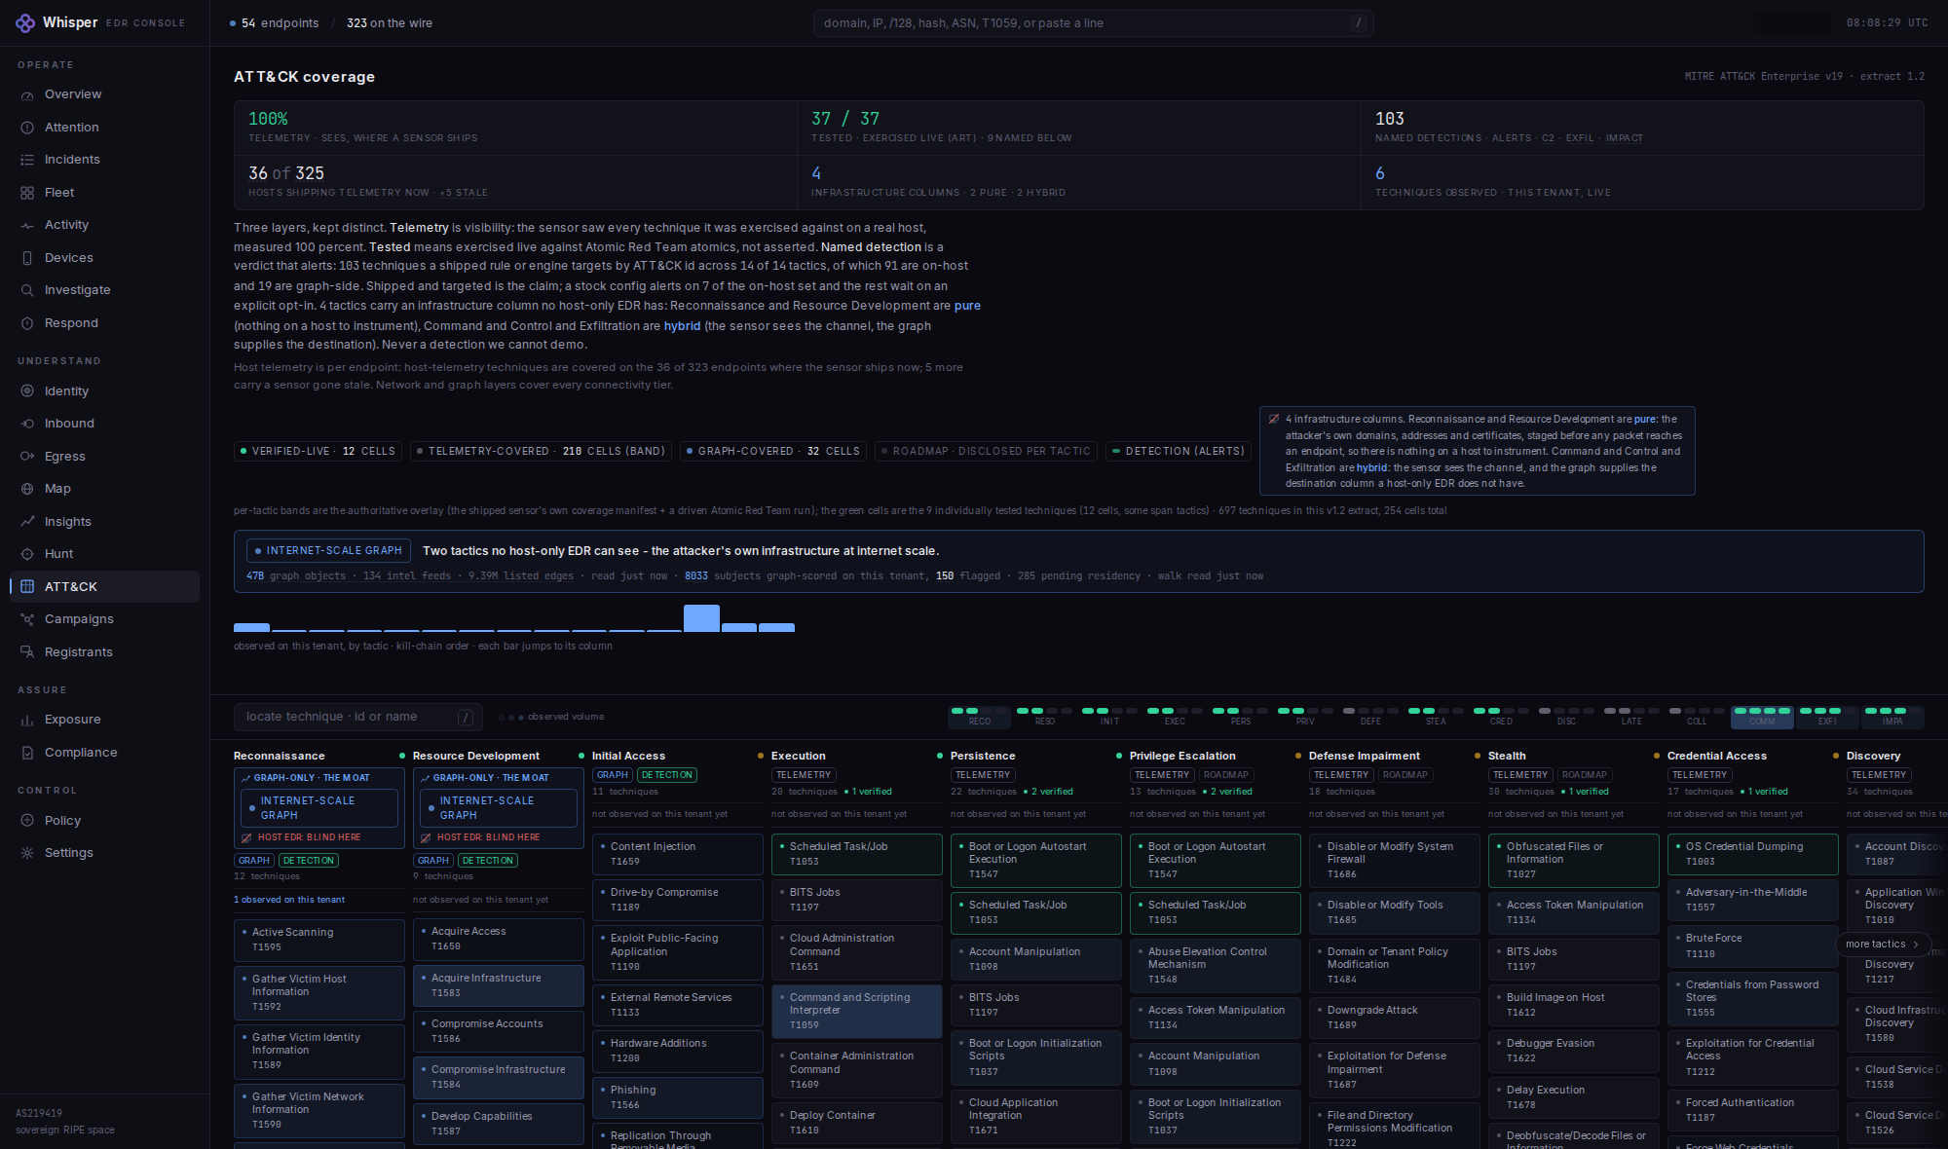Jump to the COMM tactic tab
The image size is (1948, 1149).
pyautogui.click(x=1762, y=717)
